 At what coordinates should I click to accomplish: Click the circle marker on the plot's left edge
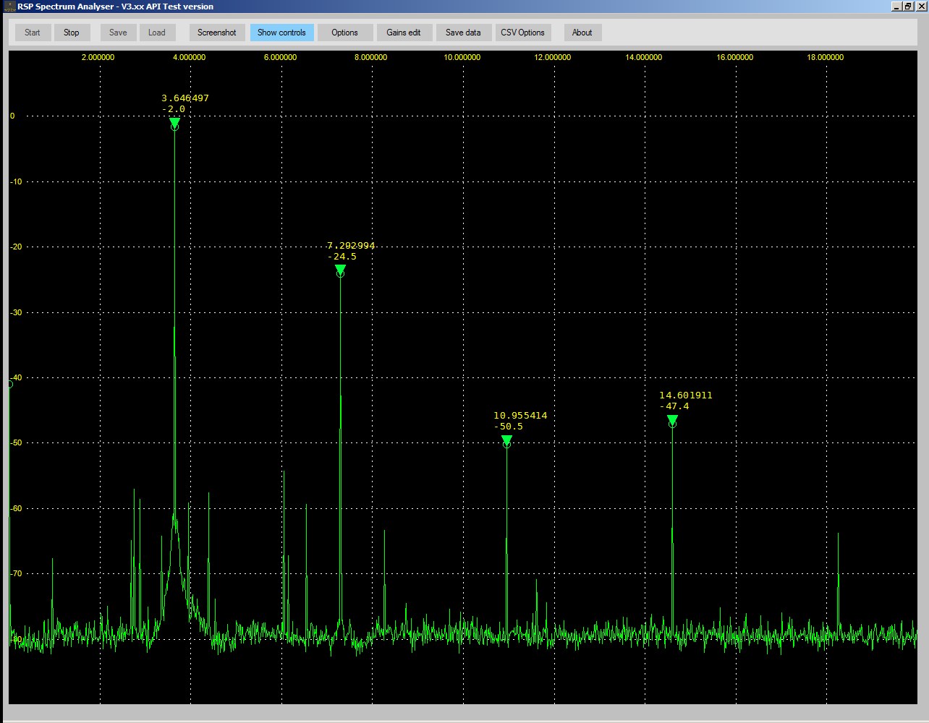click(9, 384)
